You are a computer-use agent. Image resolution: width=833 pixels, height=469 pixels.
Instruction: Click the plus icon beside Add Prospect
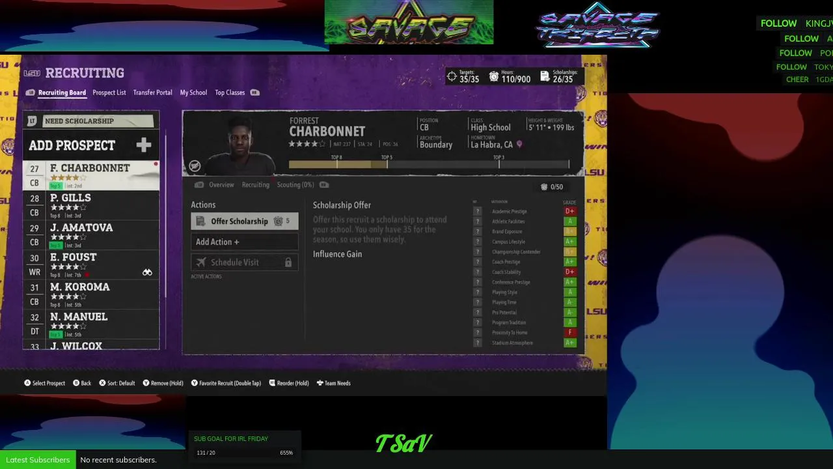tap(144, 145)
